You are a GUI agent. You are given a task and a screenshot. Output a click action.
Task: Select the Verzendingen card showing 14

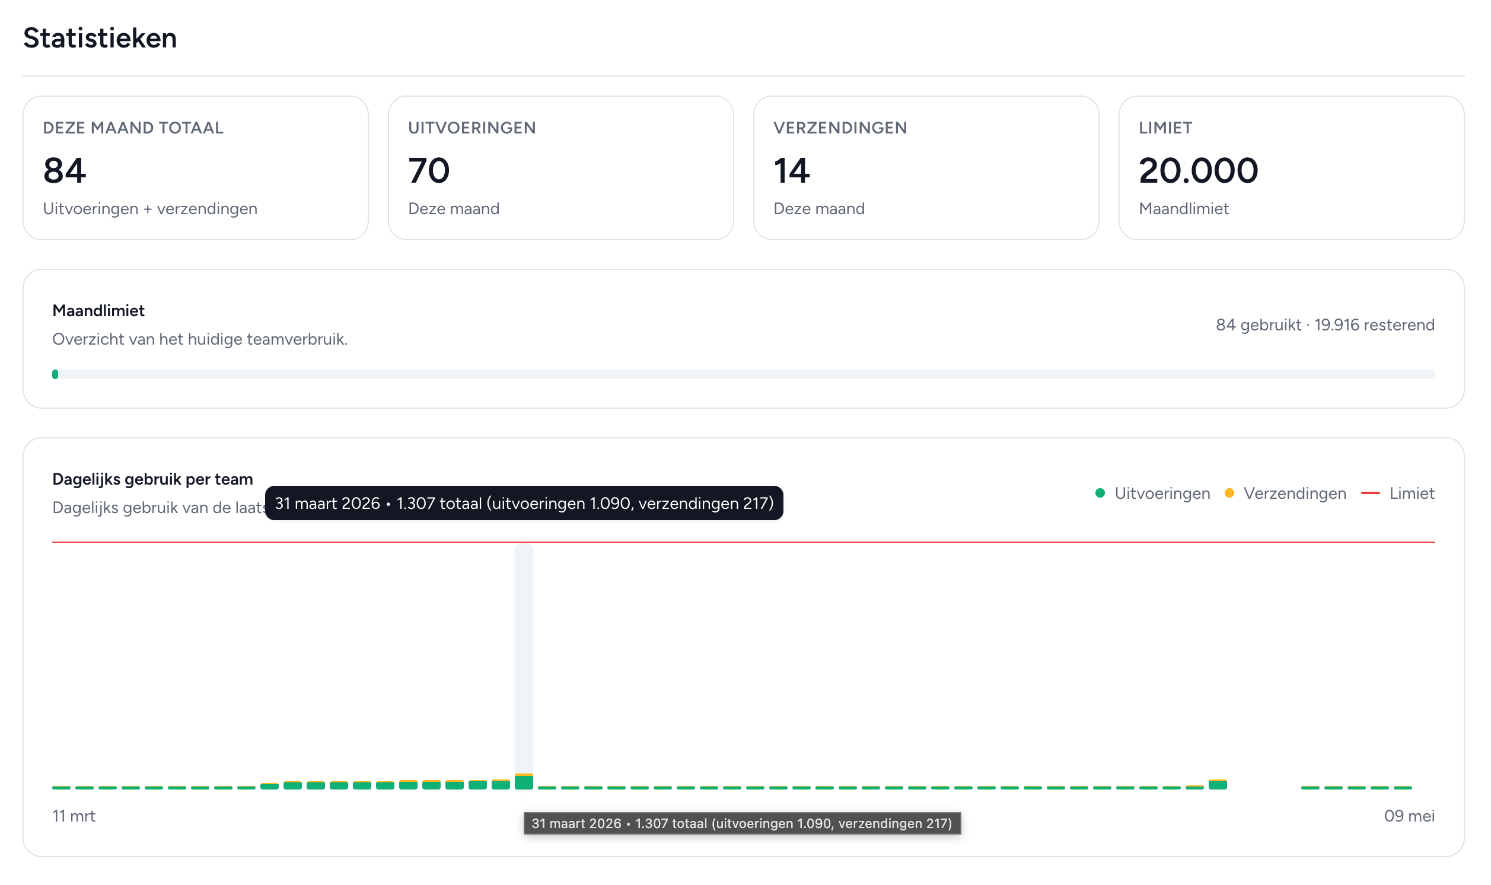click(926, 168)
